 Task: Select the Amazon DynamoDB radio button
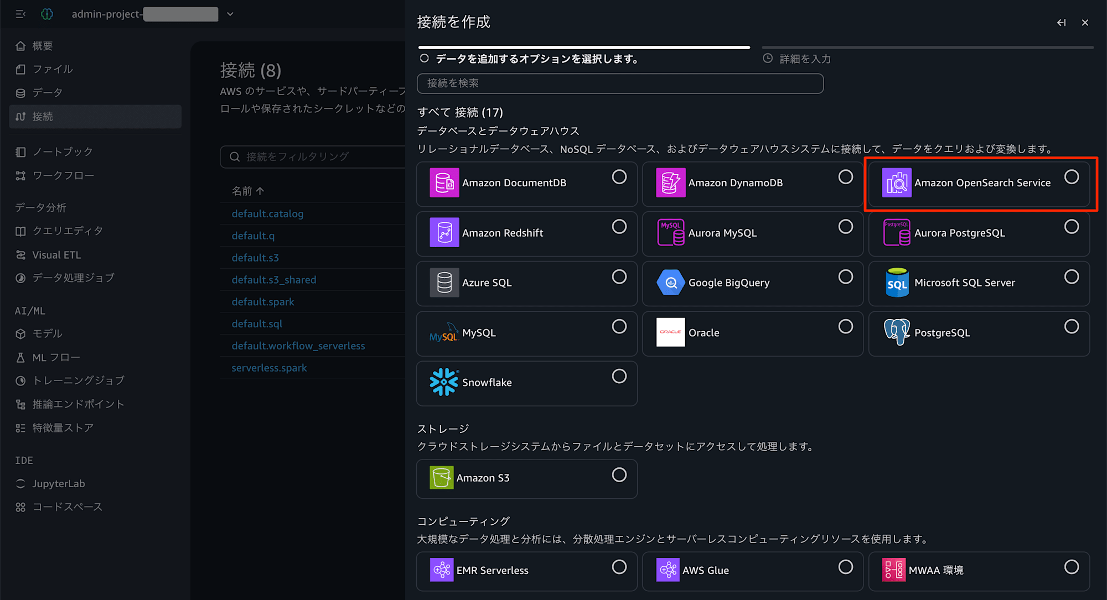point(846,177)
